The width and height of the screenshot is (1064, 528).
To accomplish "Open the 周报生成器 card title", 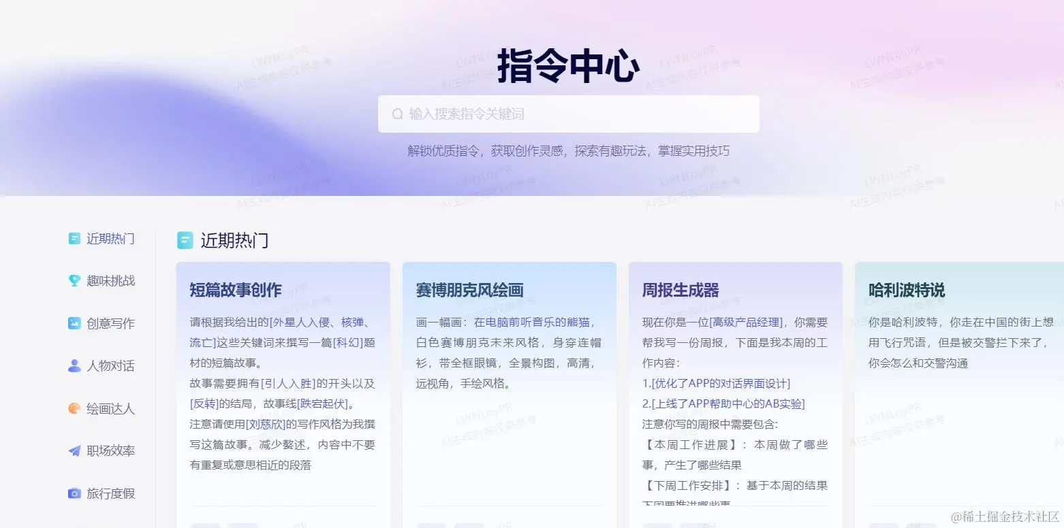I will [x=680, y=290].
